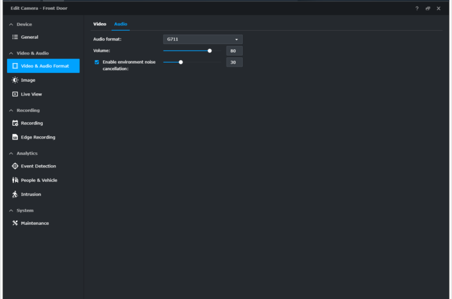Switch to the Video tab

pyautogui.click(x=100, y=24)
